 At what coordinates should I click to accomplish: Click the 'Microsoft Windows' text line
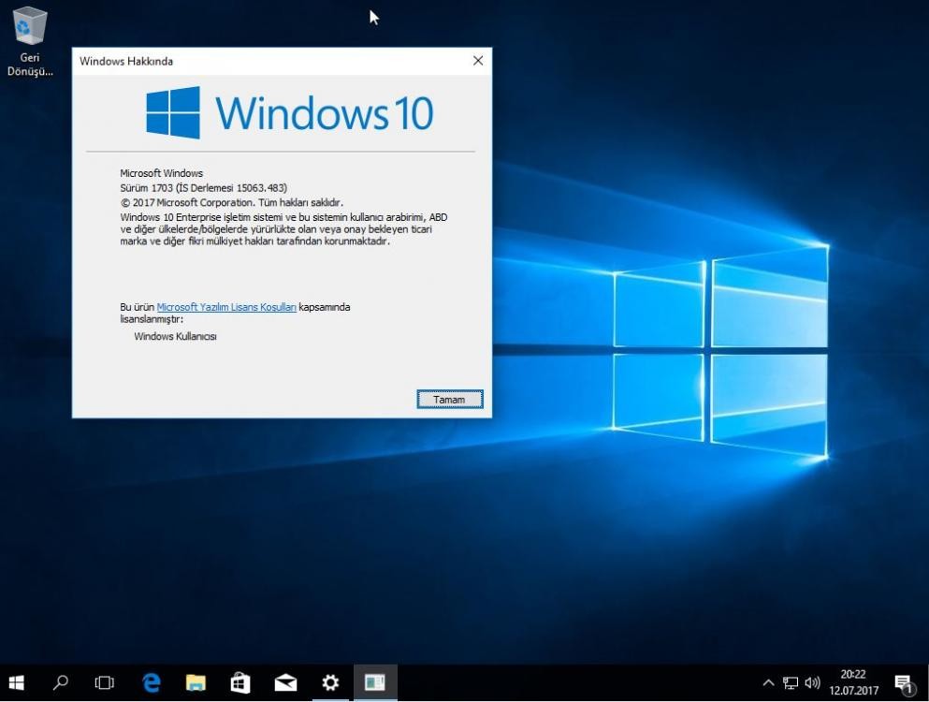(161, 173)
